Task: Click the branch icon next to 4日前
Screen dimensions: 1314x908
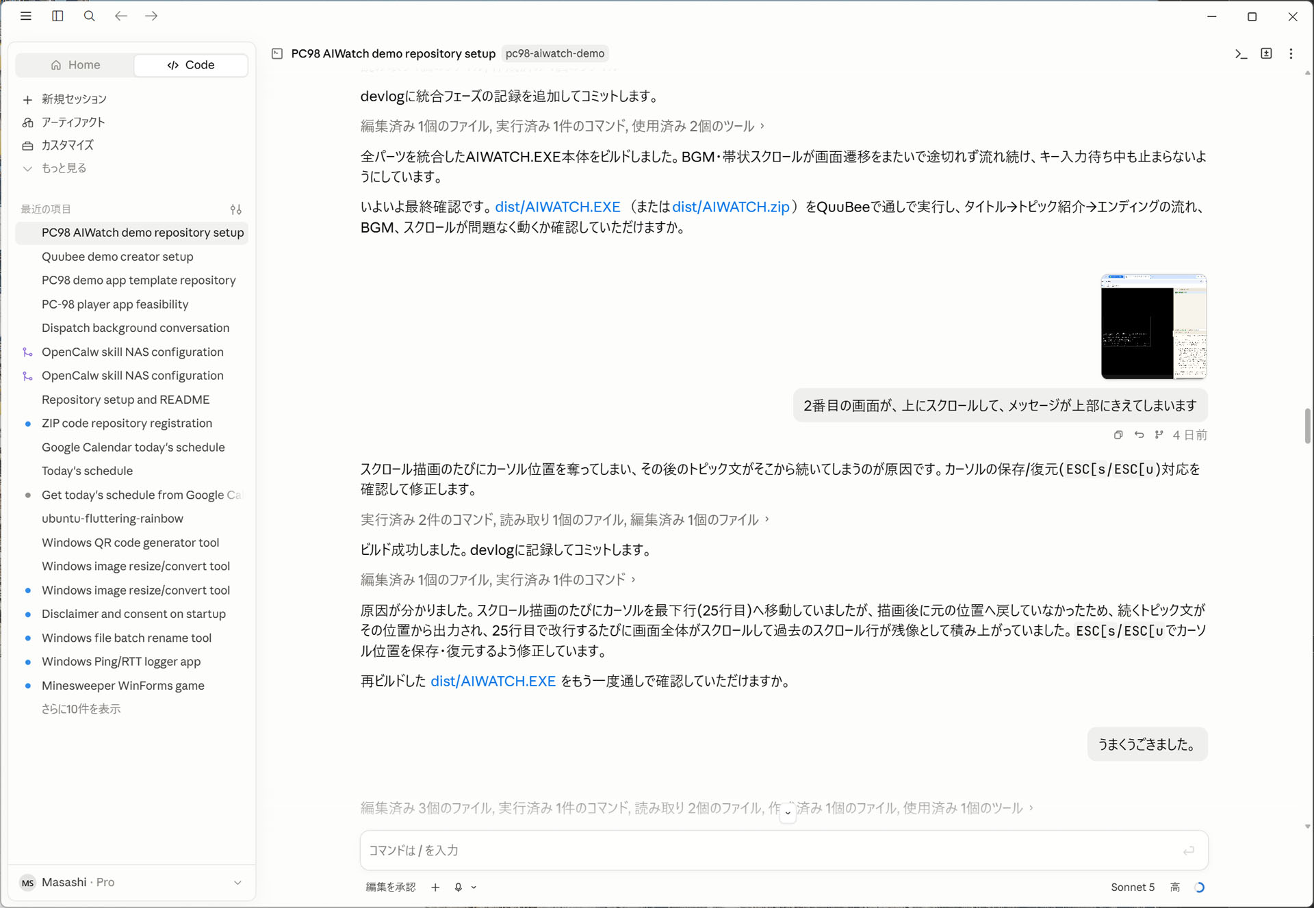Action: 1159,435
